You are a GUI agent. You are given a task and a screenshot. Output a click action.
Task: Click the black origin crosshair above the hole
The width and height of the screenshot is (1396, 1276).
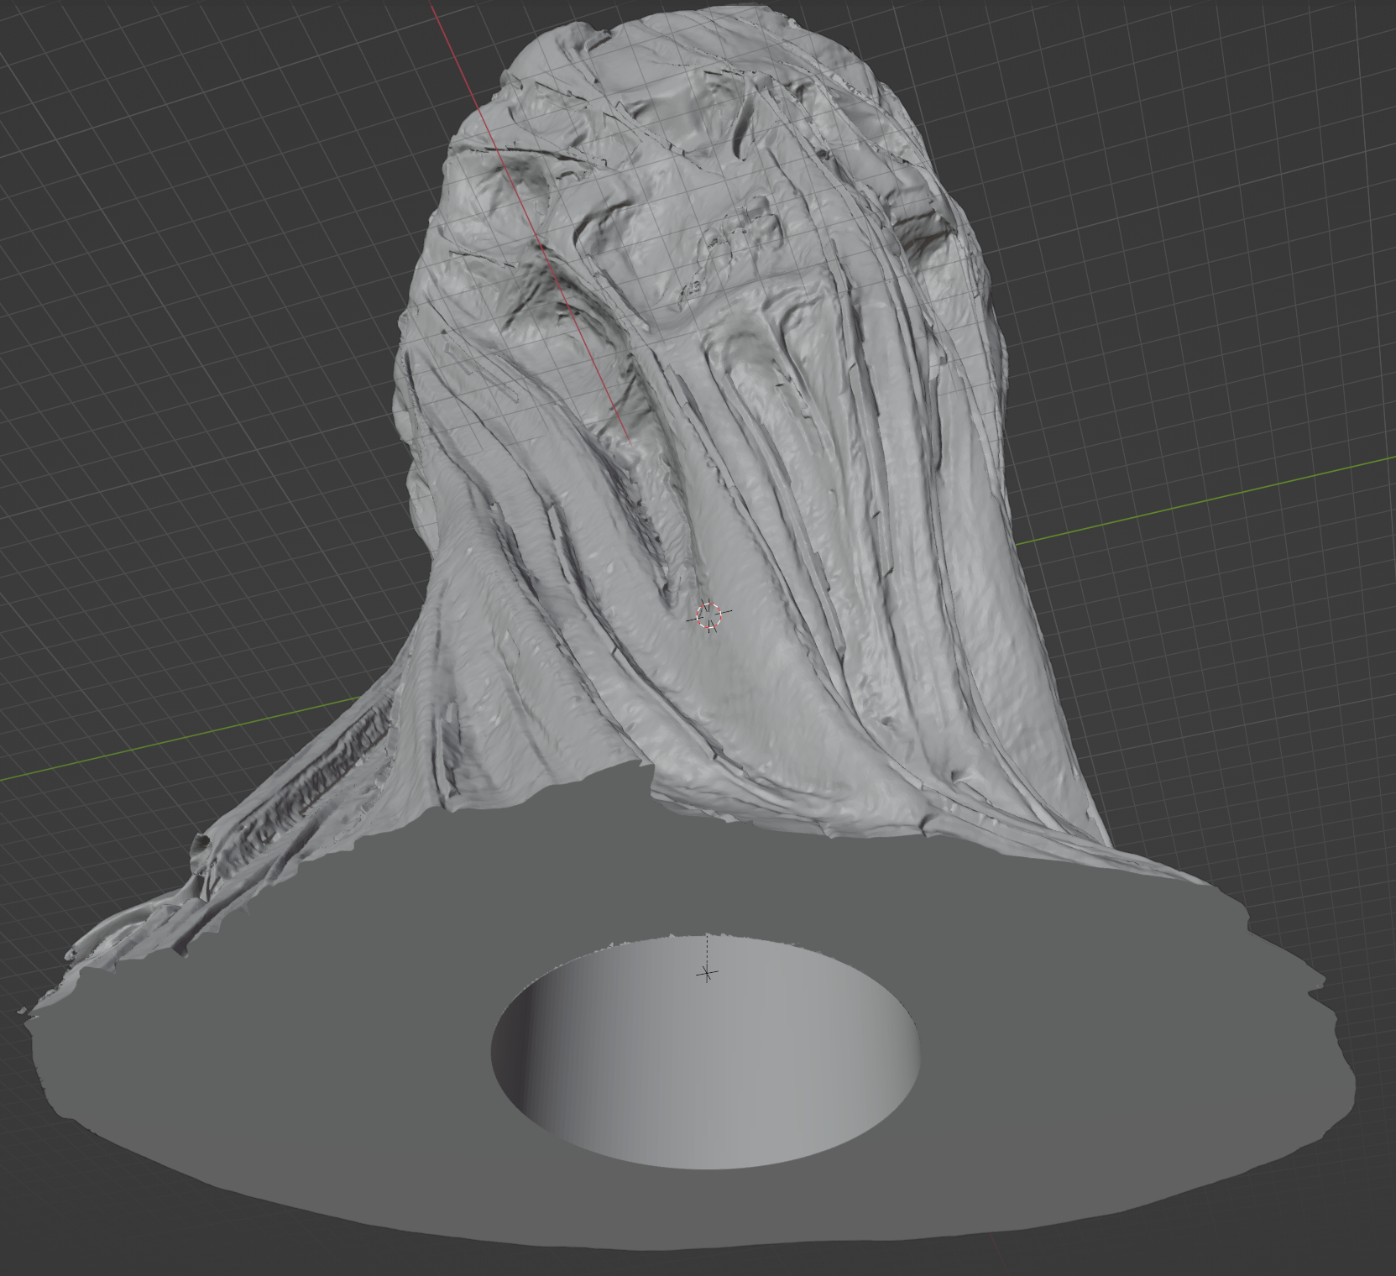click(x=707, y=973)
